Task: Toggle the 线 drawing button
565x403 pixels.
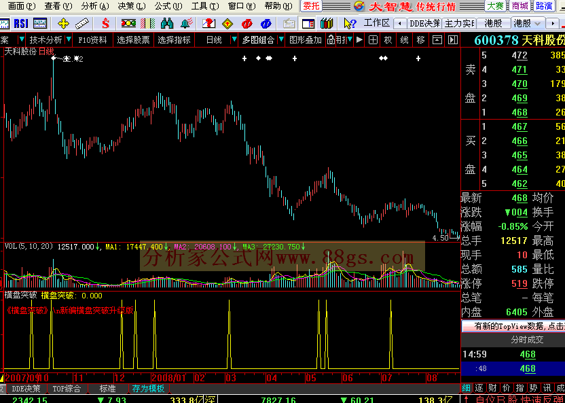Action: (404, 39)
